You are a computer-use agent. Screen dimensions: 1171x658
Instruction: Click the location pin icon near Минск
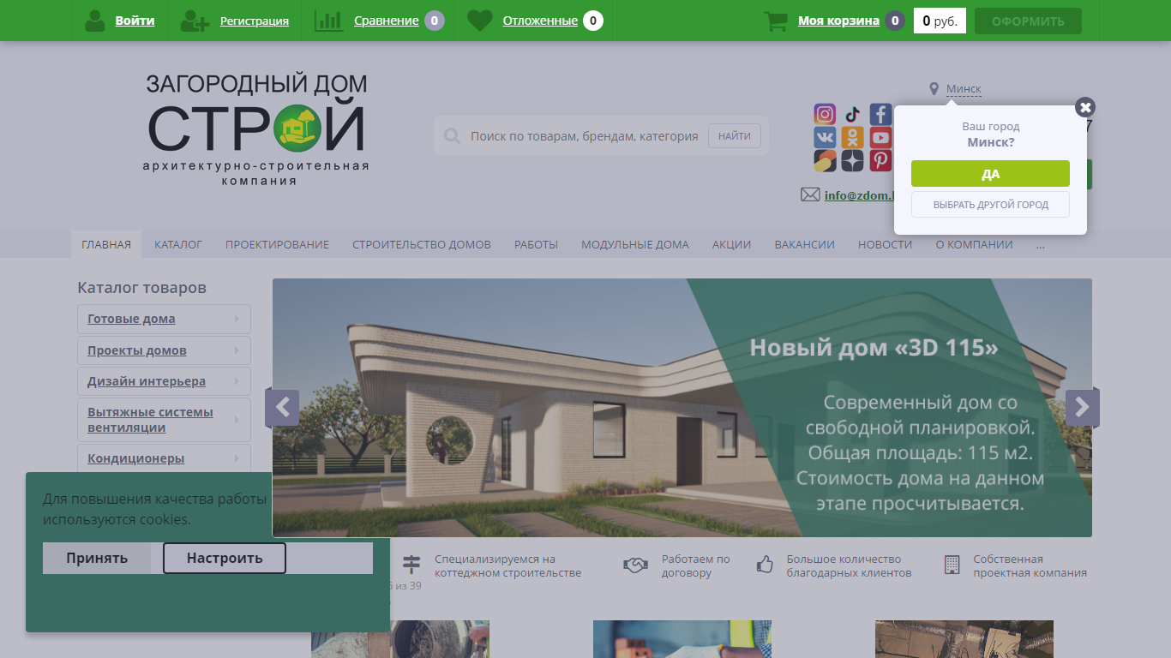[934, 89]
